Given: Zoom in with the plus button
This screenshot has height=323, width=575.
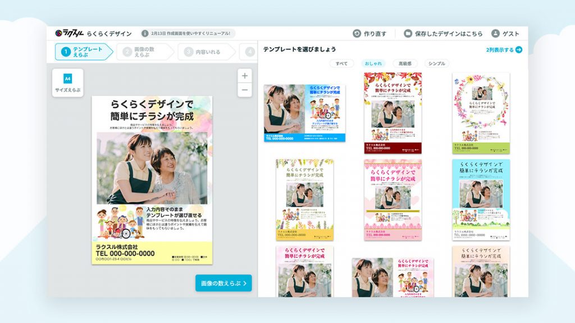Looking at the screenshot, I should pyautogui.click(x=245, y=76).
